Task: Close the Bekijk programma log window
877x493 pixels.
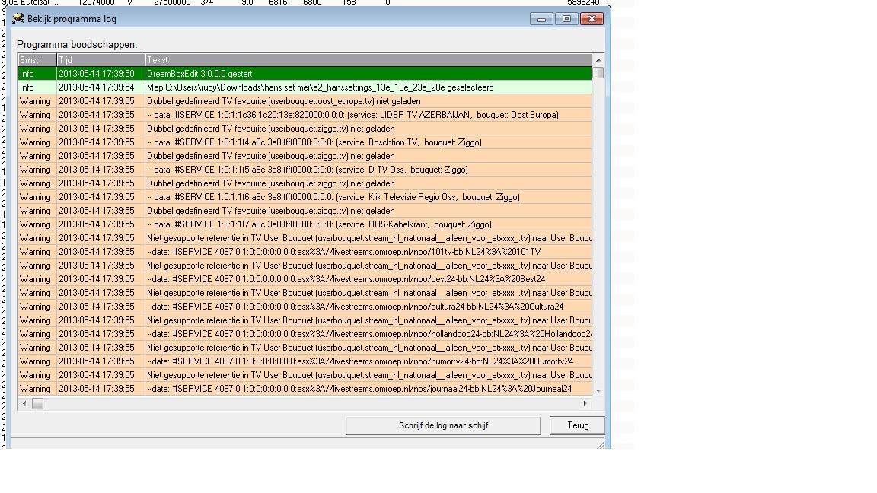Action: coord(592,19)
